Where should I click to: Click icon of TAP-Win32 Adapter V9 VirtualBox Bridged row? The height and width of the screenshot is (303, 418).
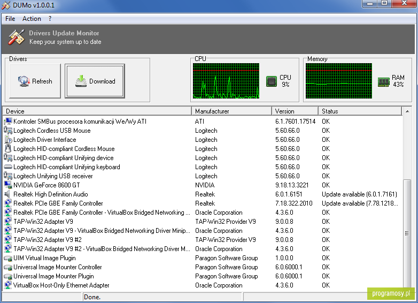[x=8, y=230]
